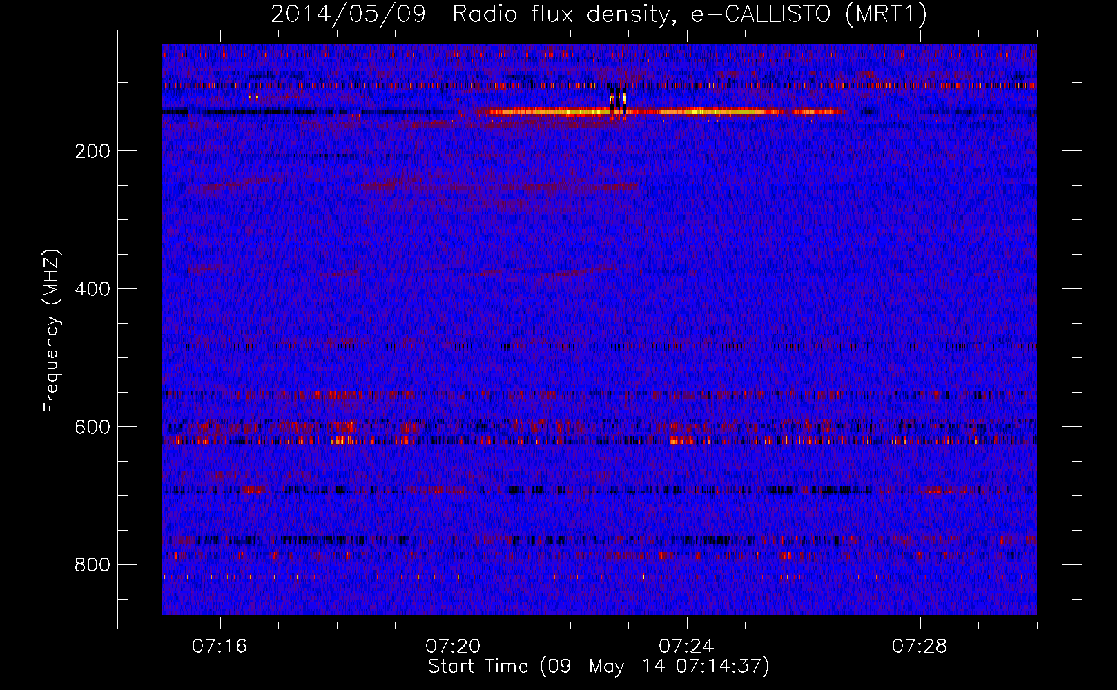Click the 07:24 time tick label
This screenshot has width=1117, height=690.
coord(686,647)
